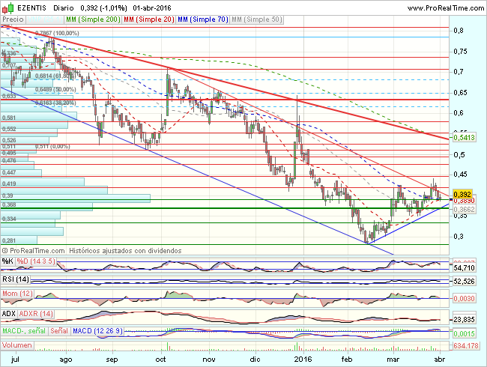This screenshot has height=367, width=487.
Task: Open the MACD (12 26 9) label
Action: pos(98,331)
